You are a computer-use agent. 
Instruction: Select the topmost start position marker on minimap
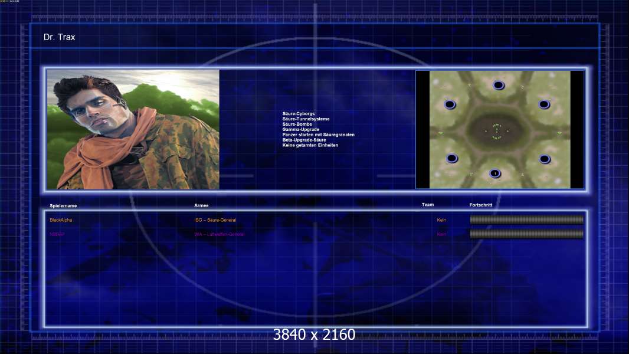[x=498, y=85]
